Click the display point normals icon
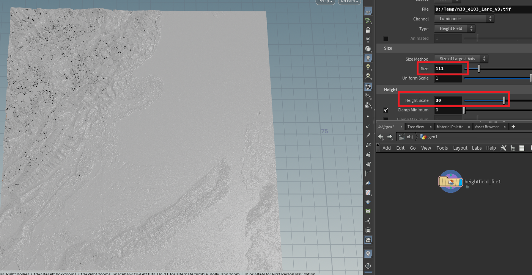532x275 pixels. 368,126
